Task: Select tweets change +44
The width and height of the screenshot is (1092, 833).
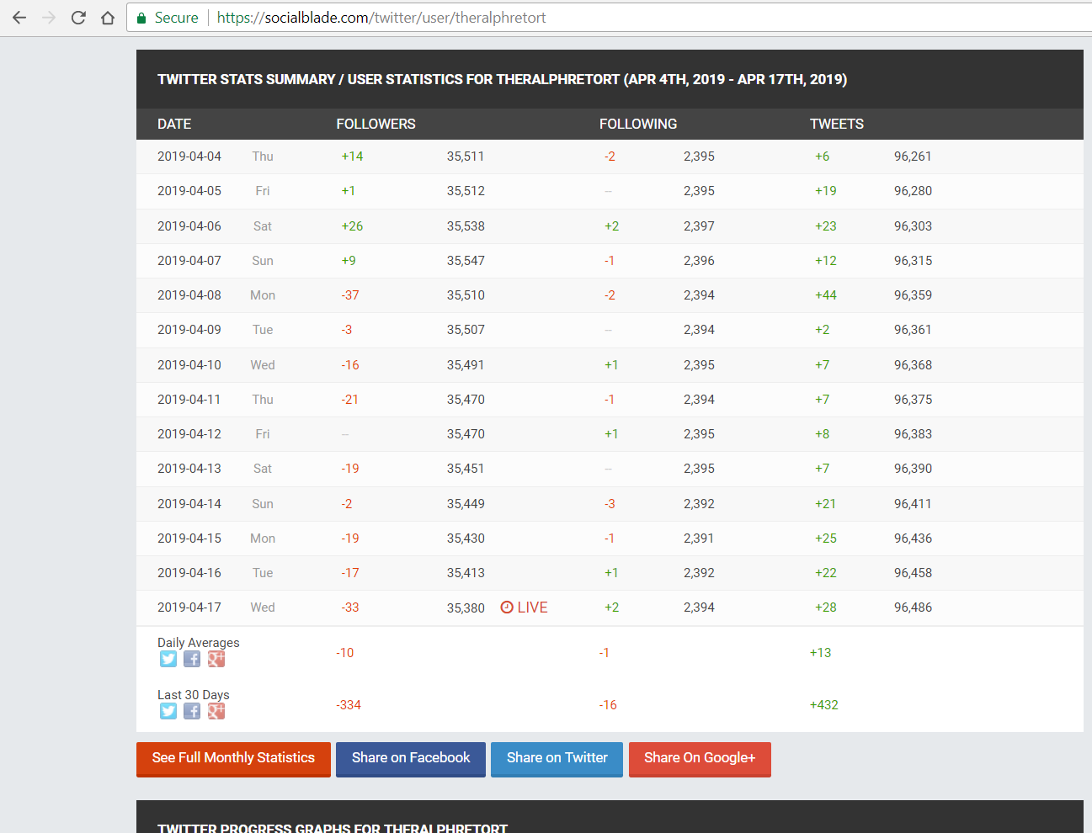Action: 826,295
